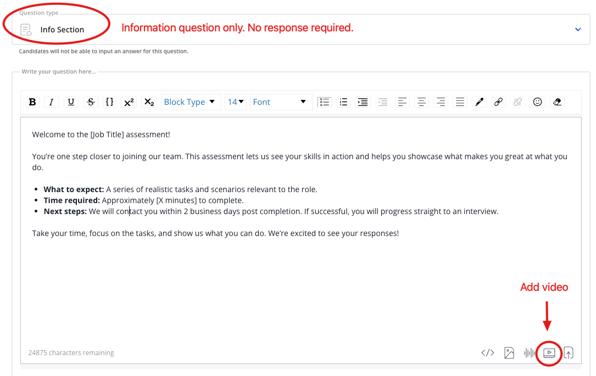The width and height of the screenshot is (596, 376).
Task: Clear formatting with the eraser icon
Action: tap(557, 102)
